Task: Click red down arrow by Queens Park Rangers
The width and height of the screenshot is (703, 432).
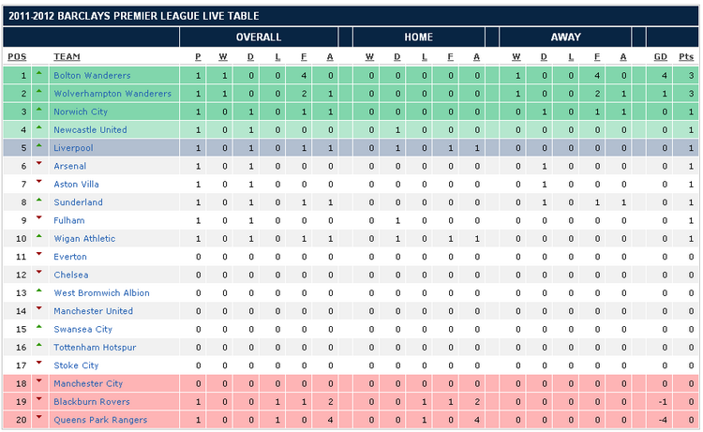Action: click(39, 418)
